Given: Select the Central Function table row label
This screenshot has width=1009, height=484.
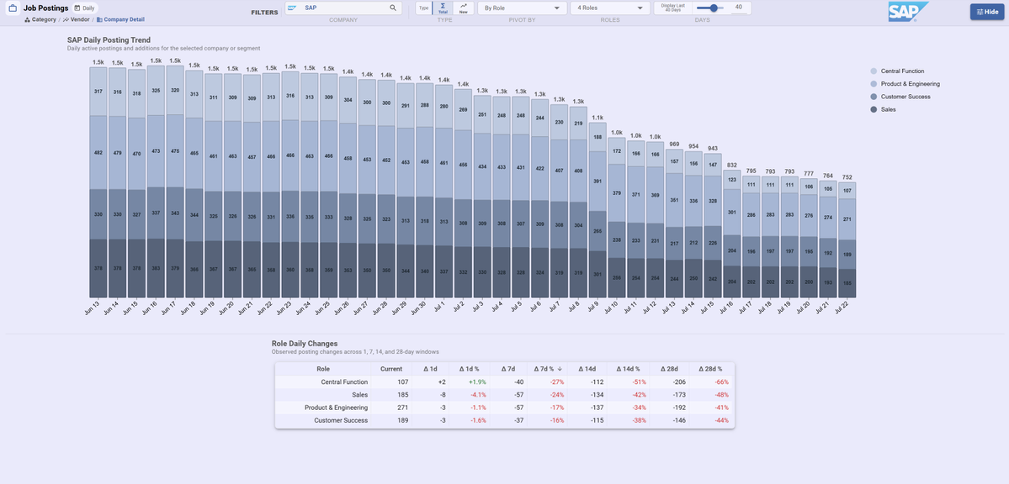Looking at the screenshot, I should coord(344,381).
